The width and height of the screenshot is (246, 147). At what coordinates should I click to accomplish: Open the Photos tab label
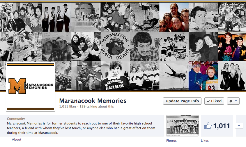171,141
